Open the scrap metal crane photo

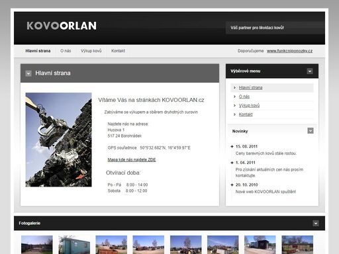(x=58, y=140)
